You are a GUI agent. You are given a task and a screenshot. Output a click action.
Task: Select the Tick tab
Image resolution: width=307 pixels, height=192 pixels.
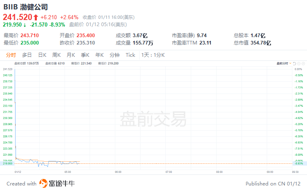pyautogui.click(x=130, y=55)
